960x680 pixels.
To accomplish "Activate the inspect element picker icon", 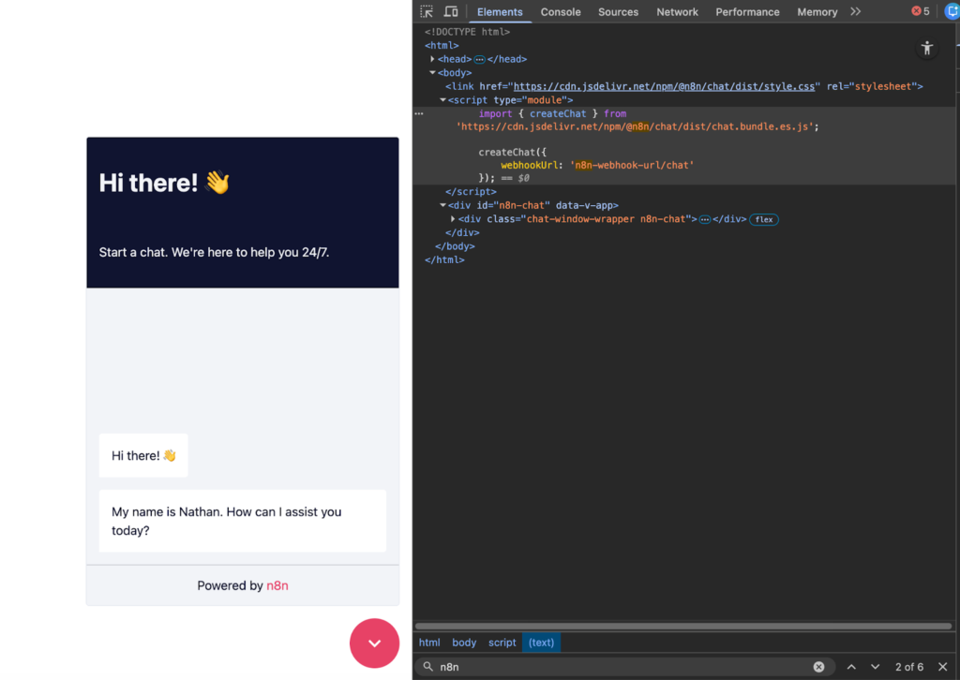I will [x=427, y=12].
